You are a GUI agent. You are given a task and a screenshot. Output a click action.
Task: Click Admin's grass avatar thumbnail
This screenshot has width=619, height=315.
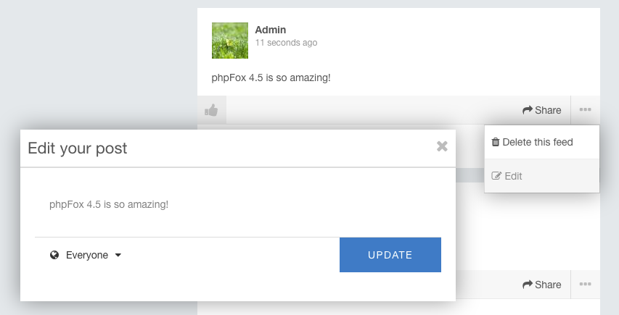click(230, 41)
